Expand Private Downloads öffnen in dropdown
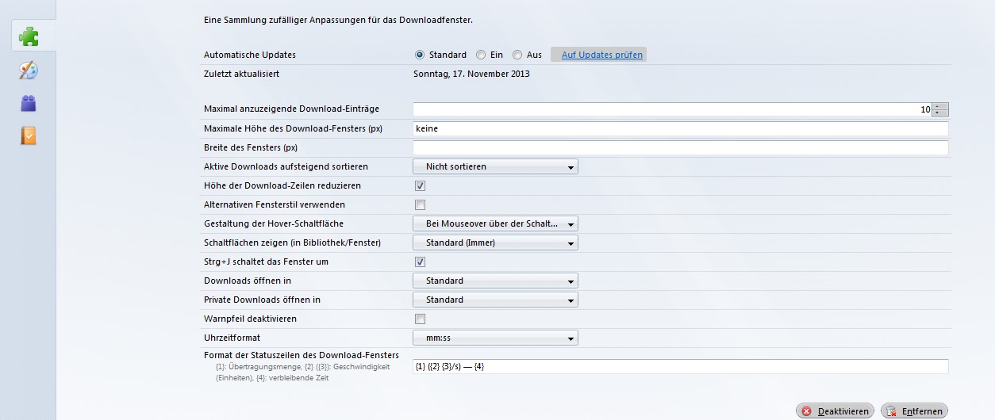The image size is (995, 420). click(495, 300)
